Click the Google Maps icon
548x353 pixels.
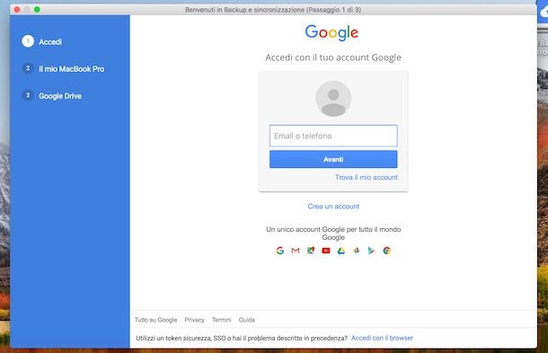click(x=311, y=251)
